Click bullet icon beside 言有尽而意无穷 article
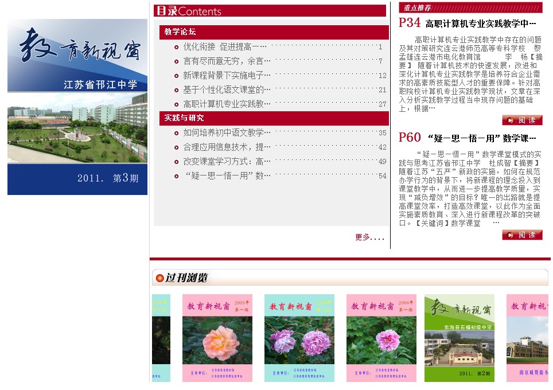 click(x=177, y=61)
